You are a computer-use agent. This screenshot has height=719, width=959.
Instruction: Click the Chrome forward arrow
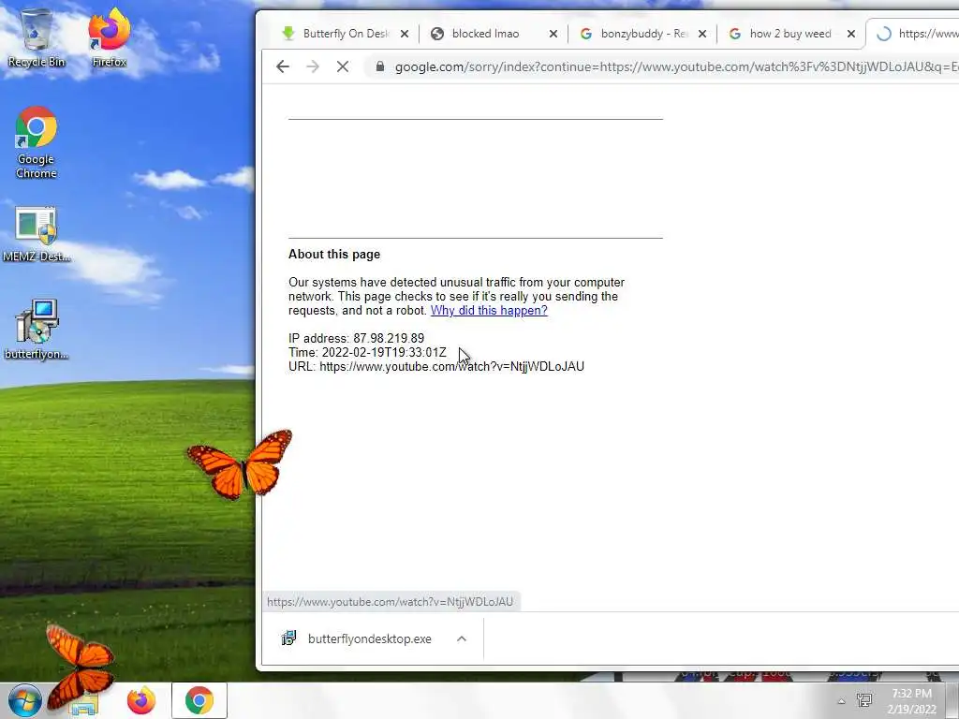click(313, 66)
